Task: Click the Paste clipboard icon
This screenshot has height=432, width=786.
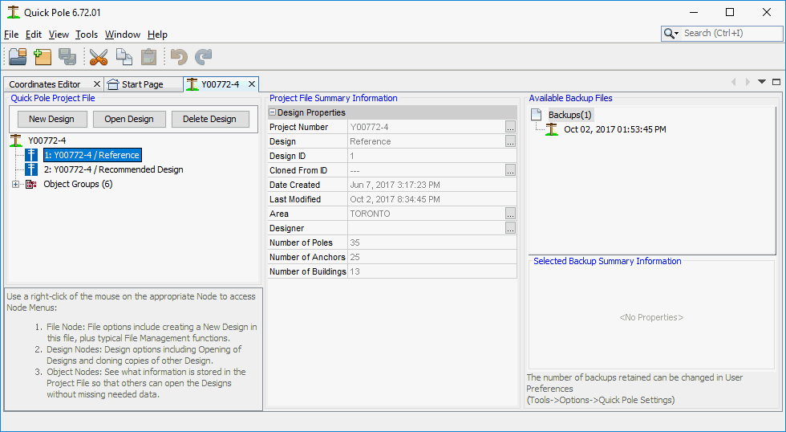Action: click(x=148, y=57)
